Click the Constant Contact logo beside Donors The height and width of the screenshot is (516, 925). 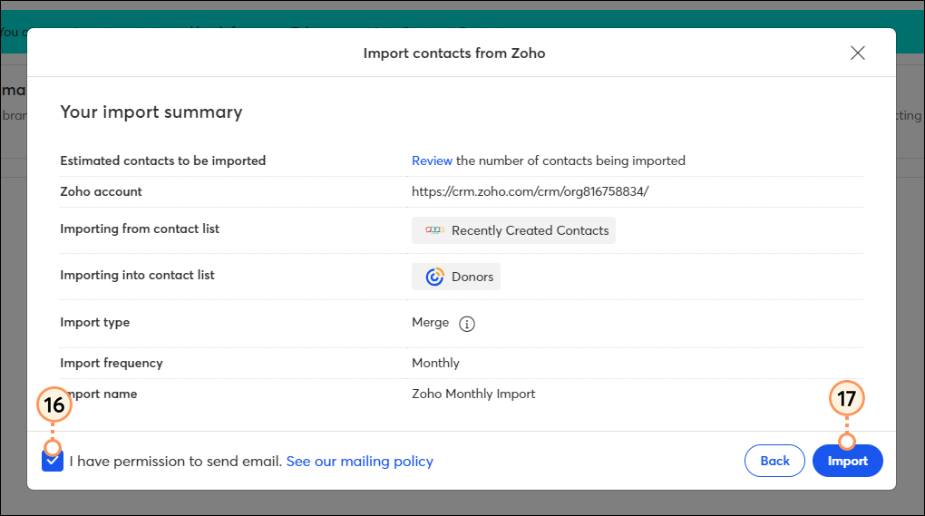(x=434, y=277)
